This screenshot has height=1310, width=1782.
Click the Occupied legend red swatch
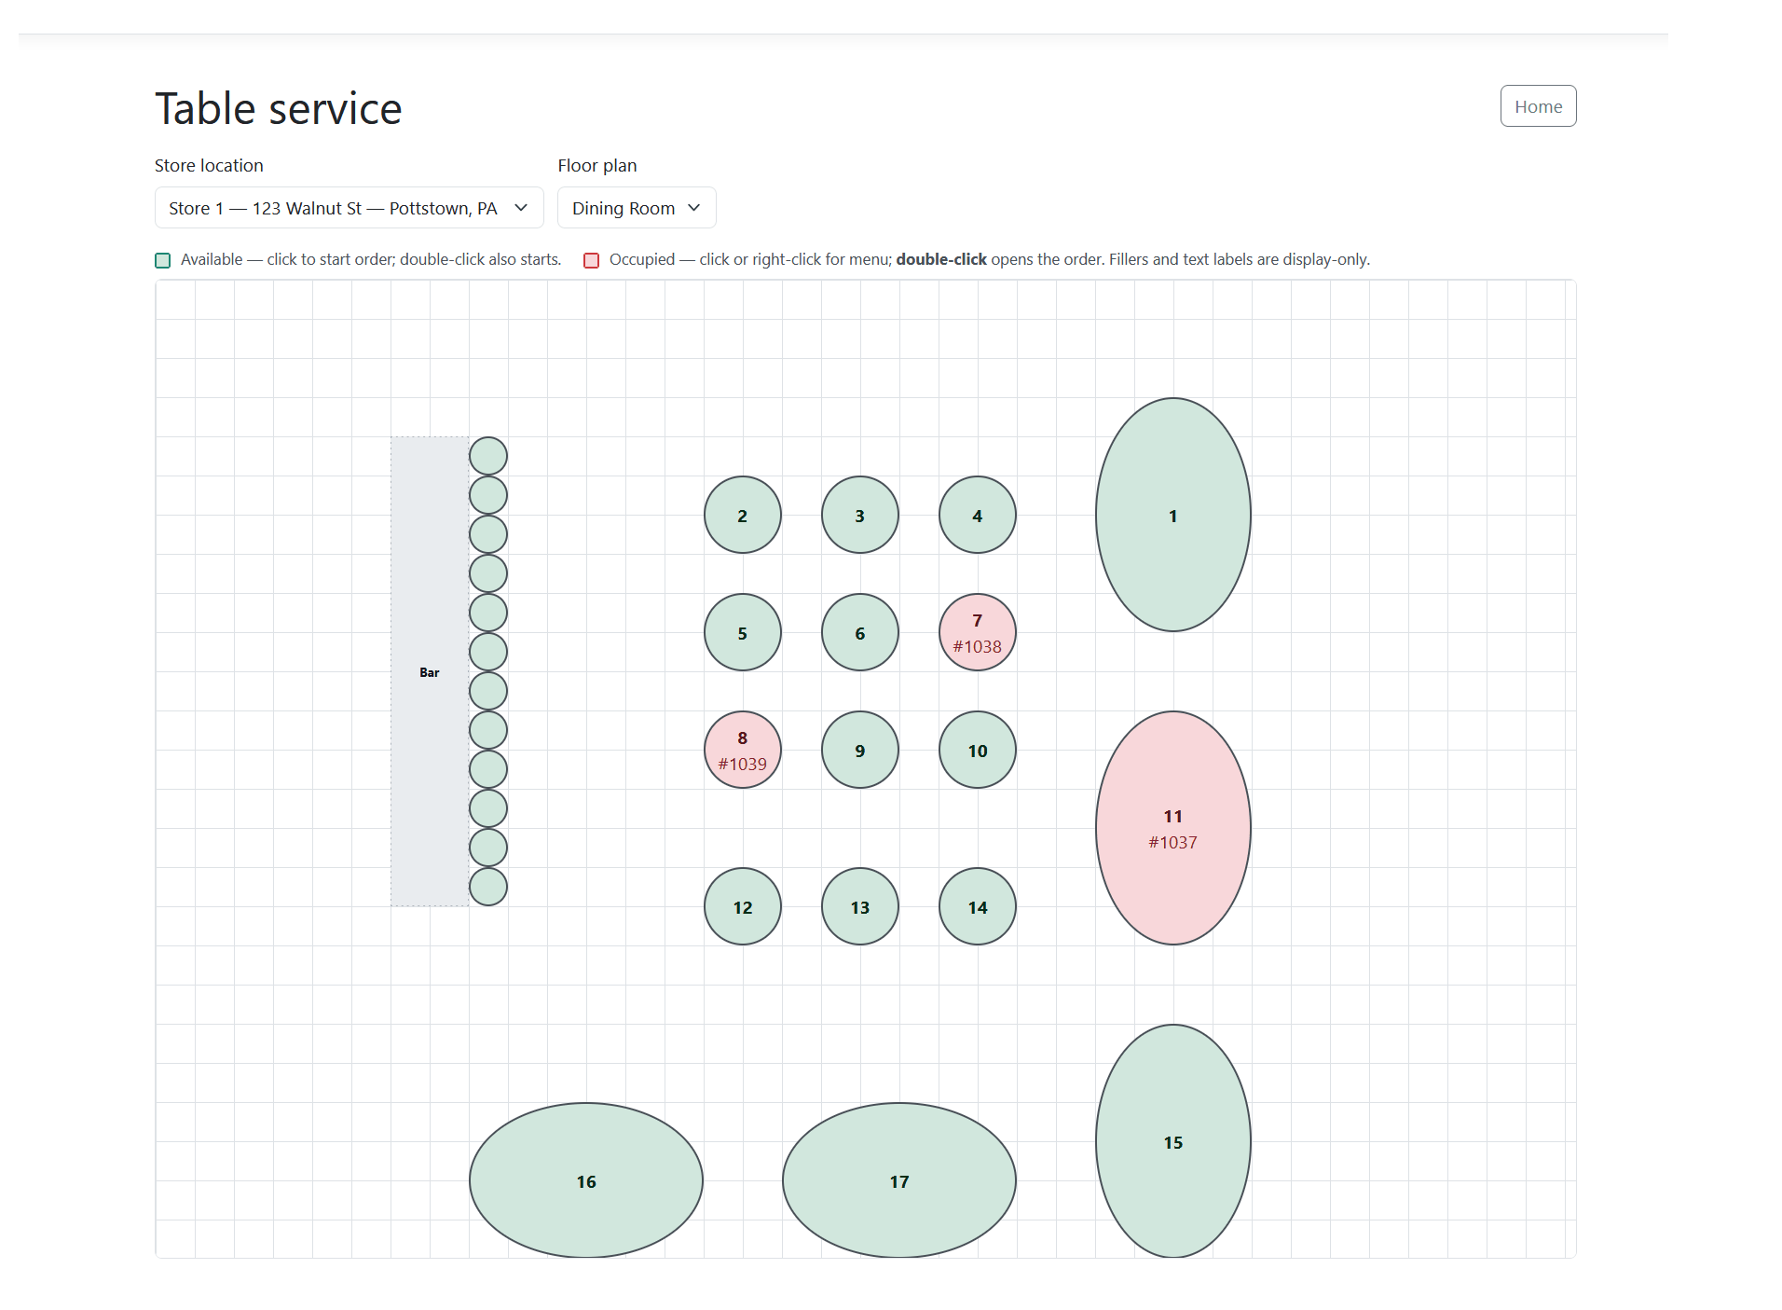coord(591,260)
